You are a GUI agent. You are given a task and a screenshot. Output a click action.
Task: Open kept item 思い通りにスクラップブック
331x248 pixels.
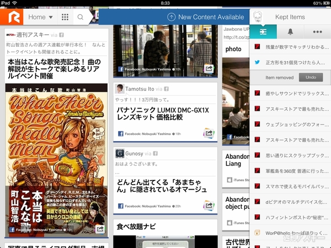290,155
